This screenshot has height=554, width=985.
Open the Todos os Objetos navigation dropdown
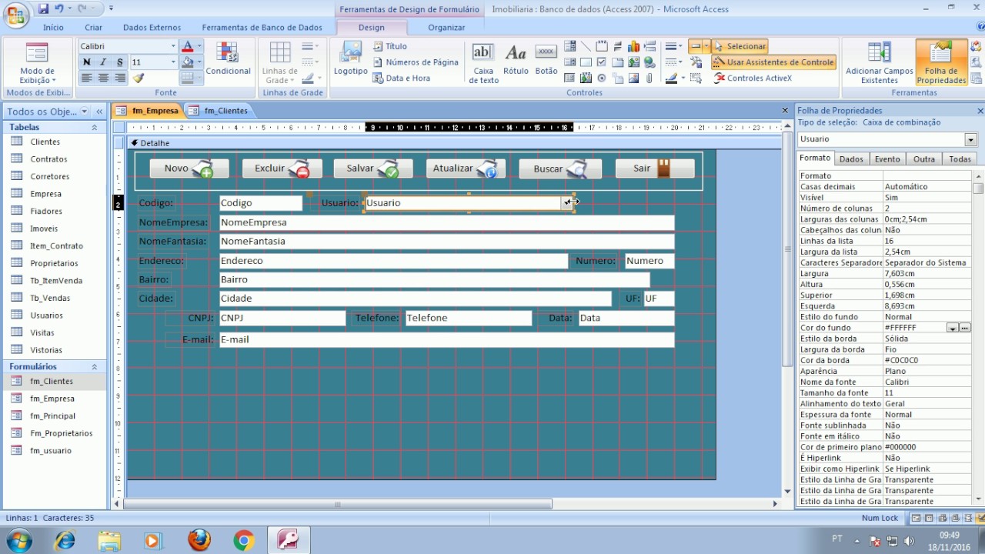[x=84, y=112]
